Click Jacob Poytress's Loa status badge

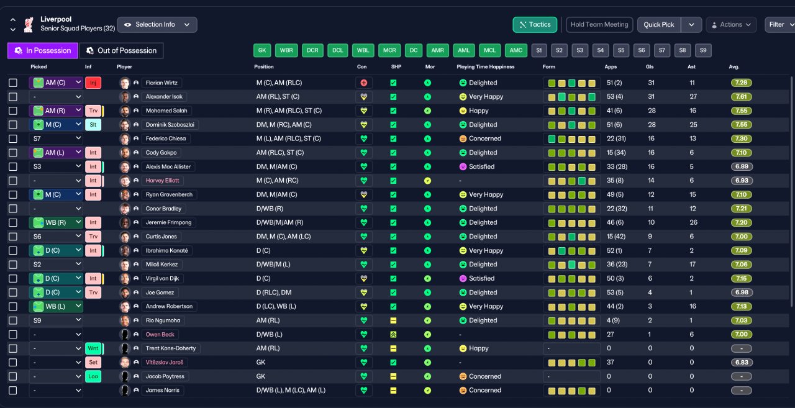tap(93, 376)
